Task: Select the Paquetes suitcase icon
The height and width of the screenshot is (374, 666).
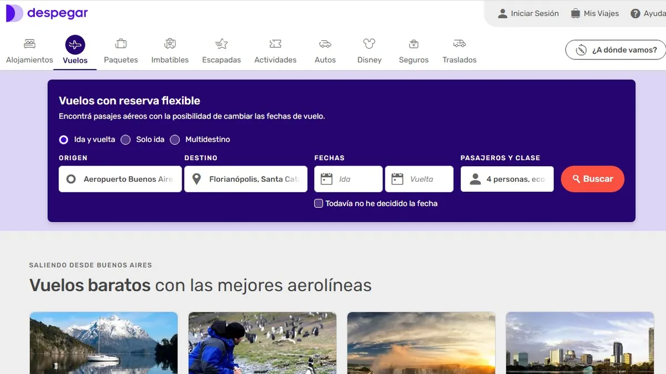Action: click(120, 44)
